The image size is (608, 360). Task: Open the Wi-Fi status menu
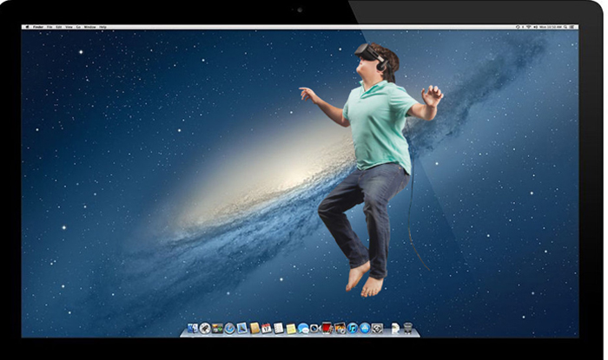tap(529, 27)
